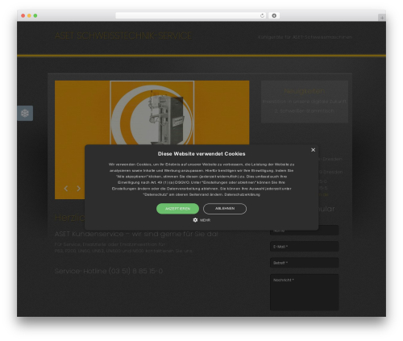Image resolution: width=403 pixels, height=341 pixels.
Task: Click the green maximize window button
Action: coord(35,15)
